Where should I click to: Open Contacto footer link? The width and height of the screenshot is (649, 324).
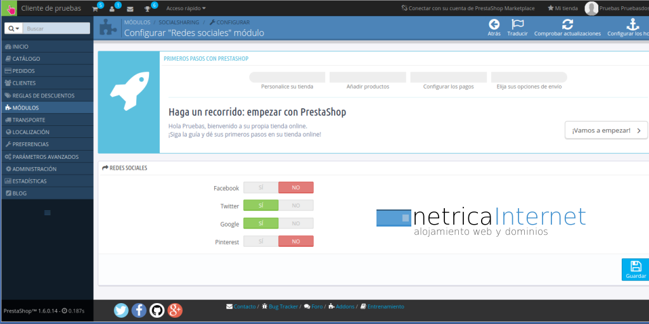(241, 307)
